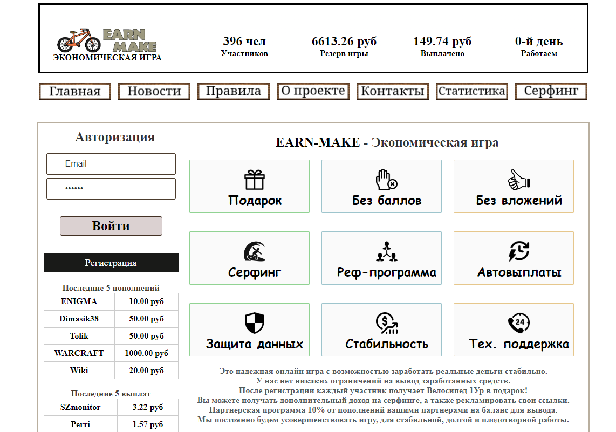The image size is (616, 432).
Task: Click the surfer icon above Серфинг
Action: pos(254,251)
